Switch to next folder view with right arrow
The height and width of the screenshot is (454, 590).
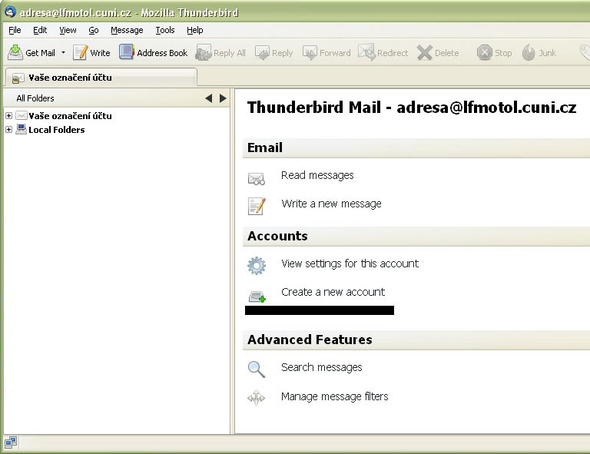[x=223, y=98]
